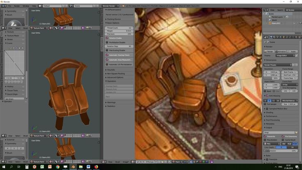302x170 pixels.
Task: Adjust the Compression 15% slider
Action: (x=281, y=151)
